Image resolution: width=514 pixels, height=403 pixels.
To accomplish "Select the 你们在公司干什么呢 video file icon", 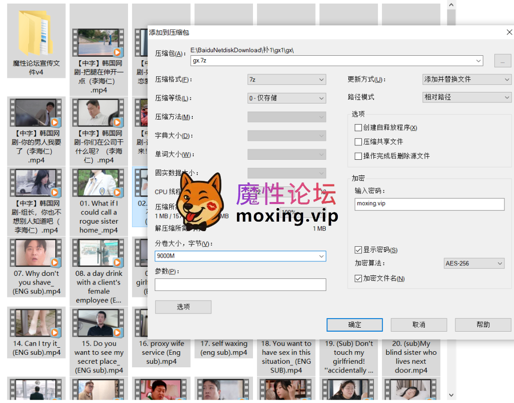I will tap(98, 113).
